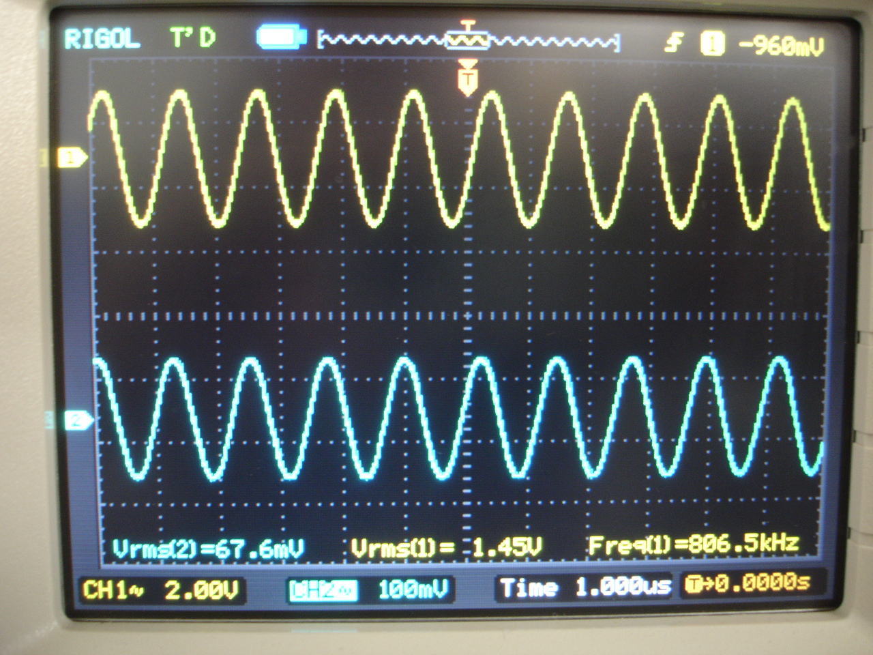This screenshot has height=655, width=873.
Task: Click the Vrms(2)=67.6mV measurement
Action: (208, 549)
